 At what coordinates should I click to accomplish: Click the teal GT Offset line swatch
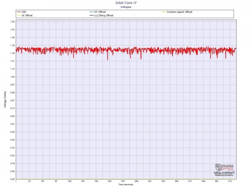[91, 12]
